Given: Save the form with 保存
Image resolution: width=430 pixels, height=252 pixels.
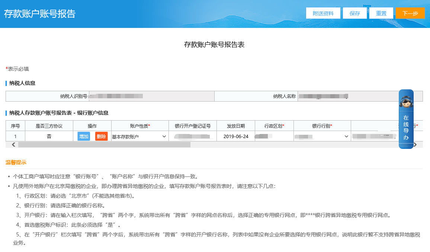Looking at the screenshot, I should (x=354, y=13).
